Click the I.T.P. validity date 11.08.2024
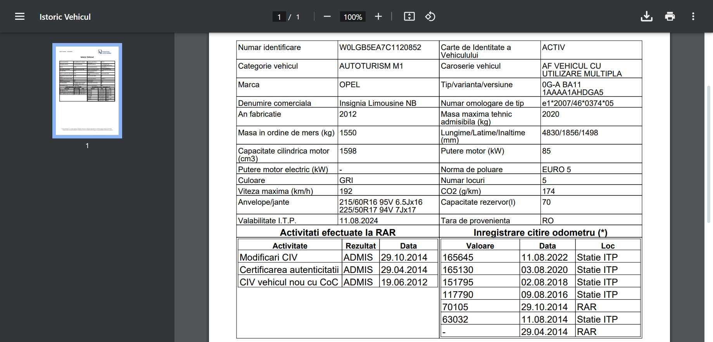The height and width of the screenshot is (342, 713). [x=359, y=221]
